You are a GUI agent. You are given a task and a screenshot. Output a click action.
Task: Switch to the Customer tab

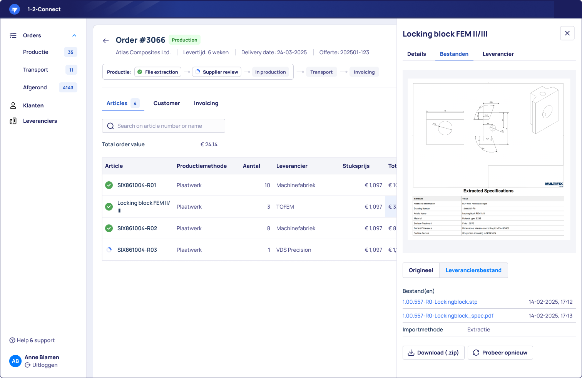[x=167, y=103]
